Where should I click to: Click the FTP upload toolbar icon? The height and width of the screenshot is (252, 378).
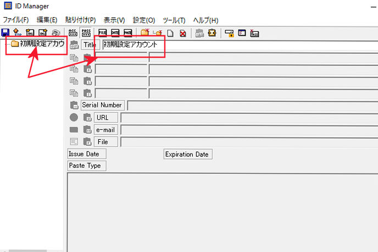click(x=17, y=32)
